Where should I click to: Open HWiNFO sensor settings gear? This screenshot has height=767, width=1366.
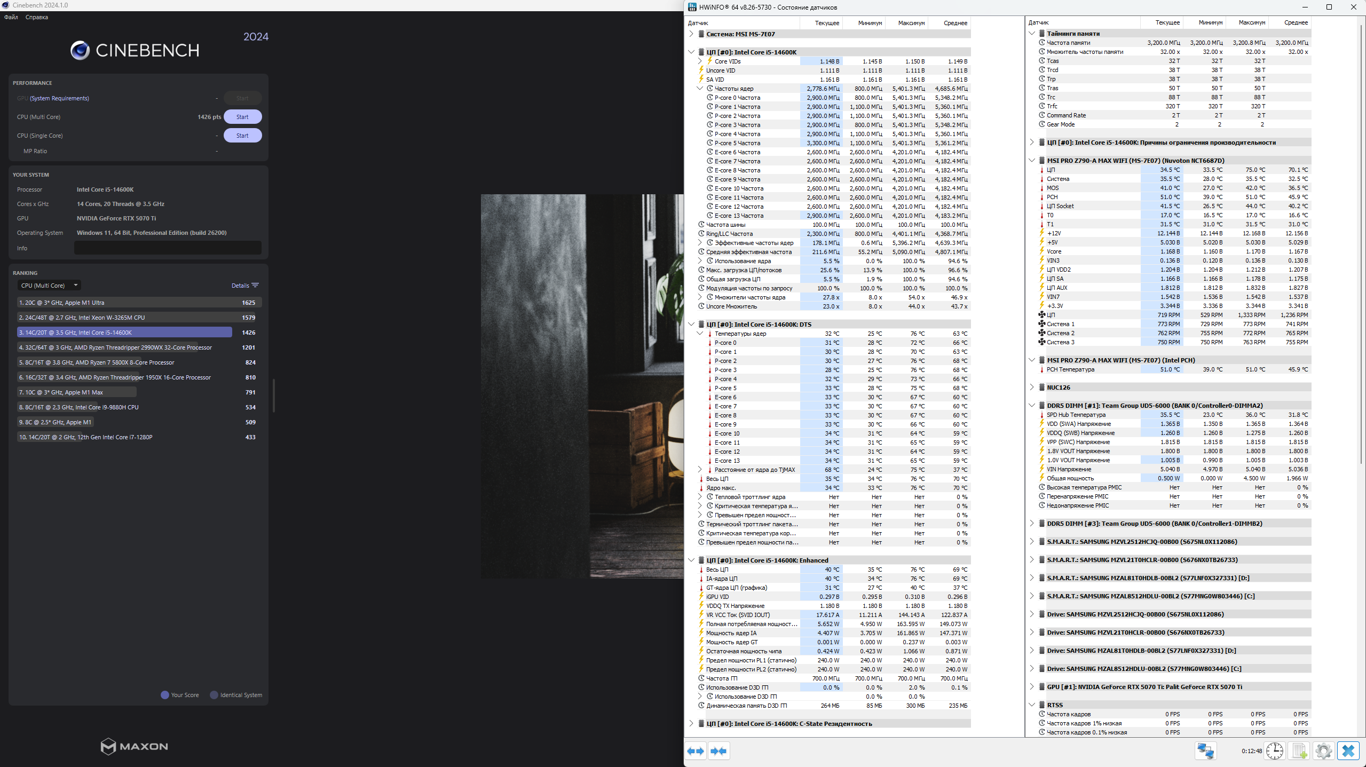click(1323, 751)
